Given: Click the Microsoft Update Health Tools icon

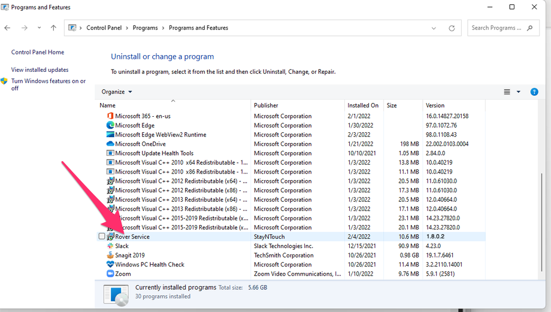Looking at the screenshot, I should tap(110, 153).
